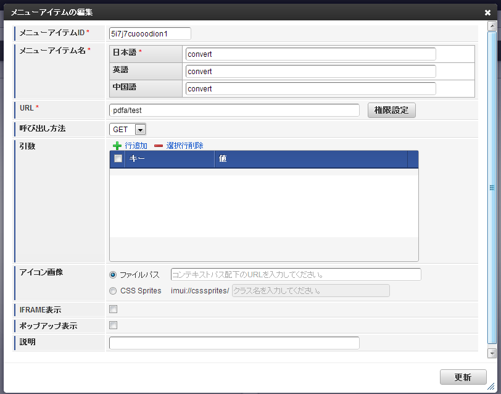Click the 説明 description text field
This screenshot has width=501, height=394.
[234, 343]
